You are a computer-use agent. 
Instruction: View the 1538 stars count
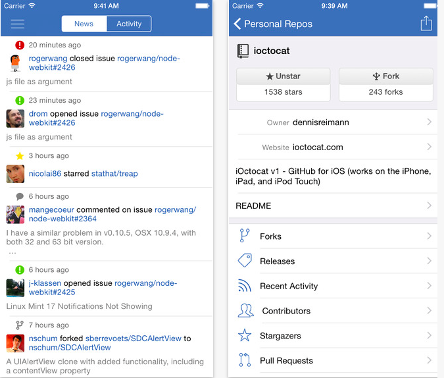[x=283, y=92]
